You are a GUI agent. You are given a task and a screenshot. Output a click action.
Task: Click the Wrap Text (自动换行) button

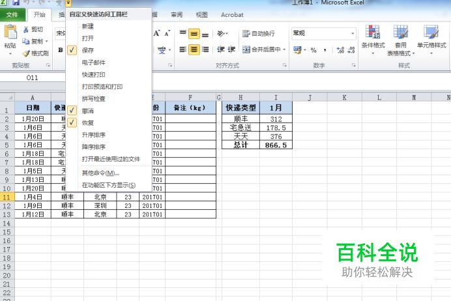pos(258,34)
